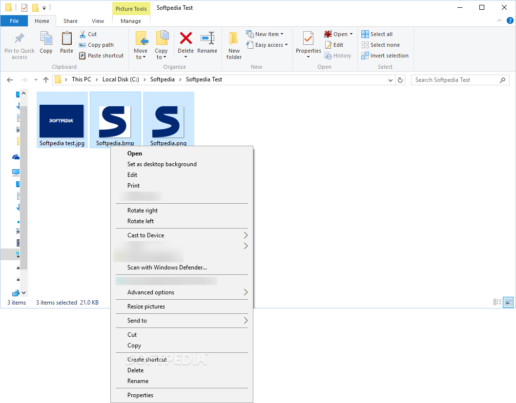Click History in ribbon Open group

point(338,56)
